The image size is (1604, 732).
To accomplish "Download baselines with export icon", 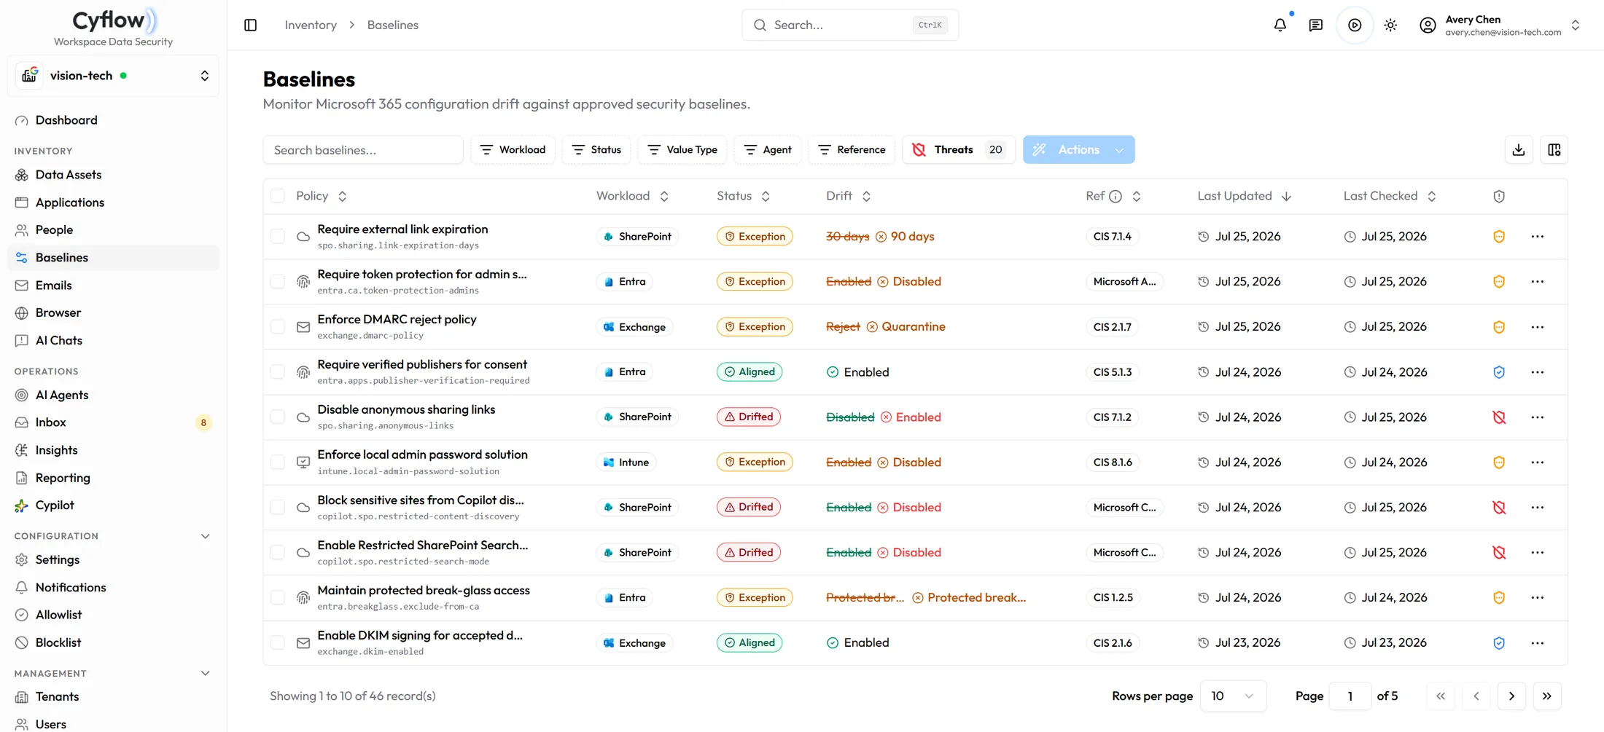I will 1519,149.
